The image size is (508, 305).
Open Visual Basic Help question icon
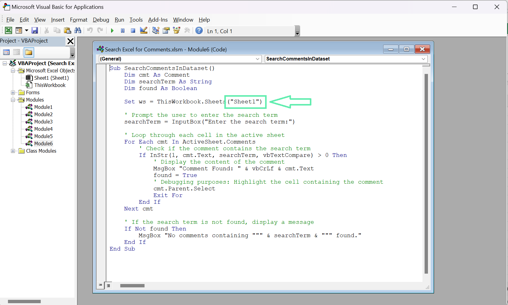(x=199, y=30)
